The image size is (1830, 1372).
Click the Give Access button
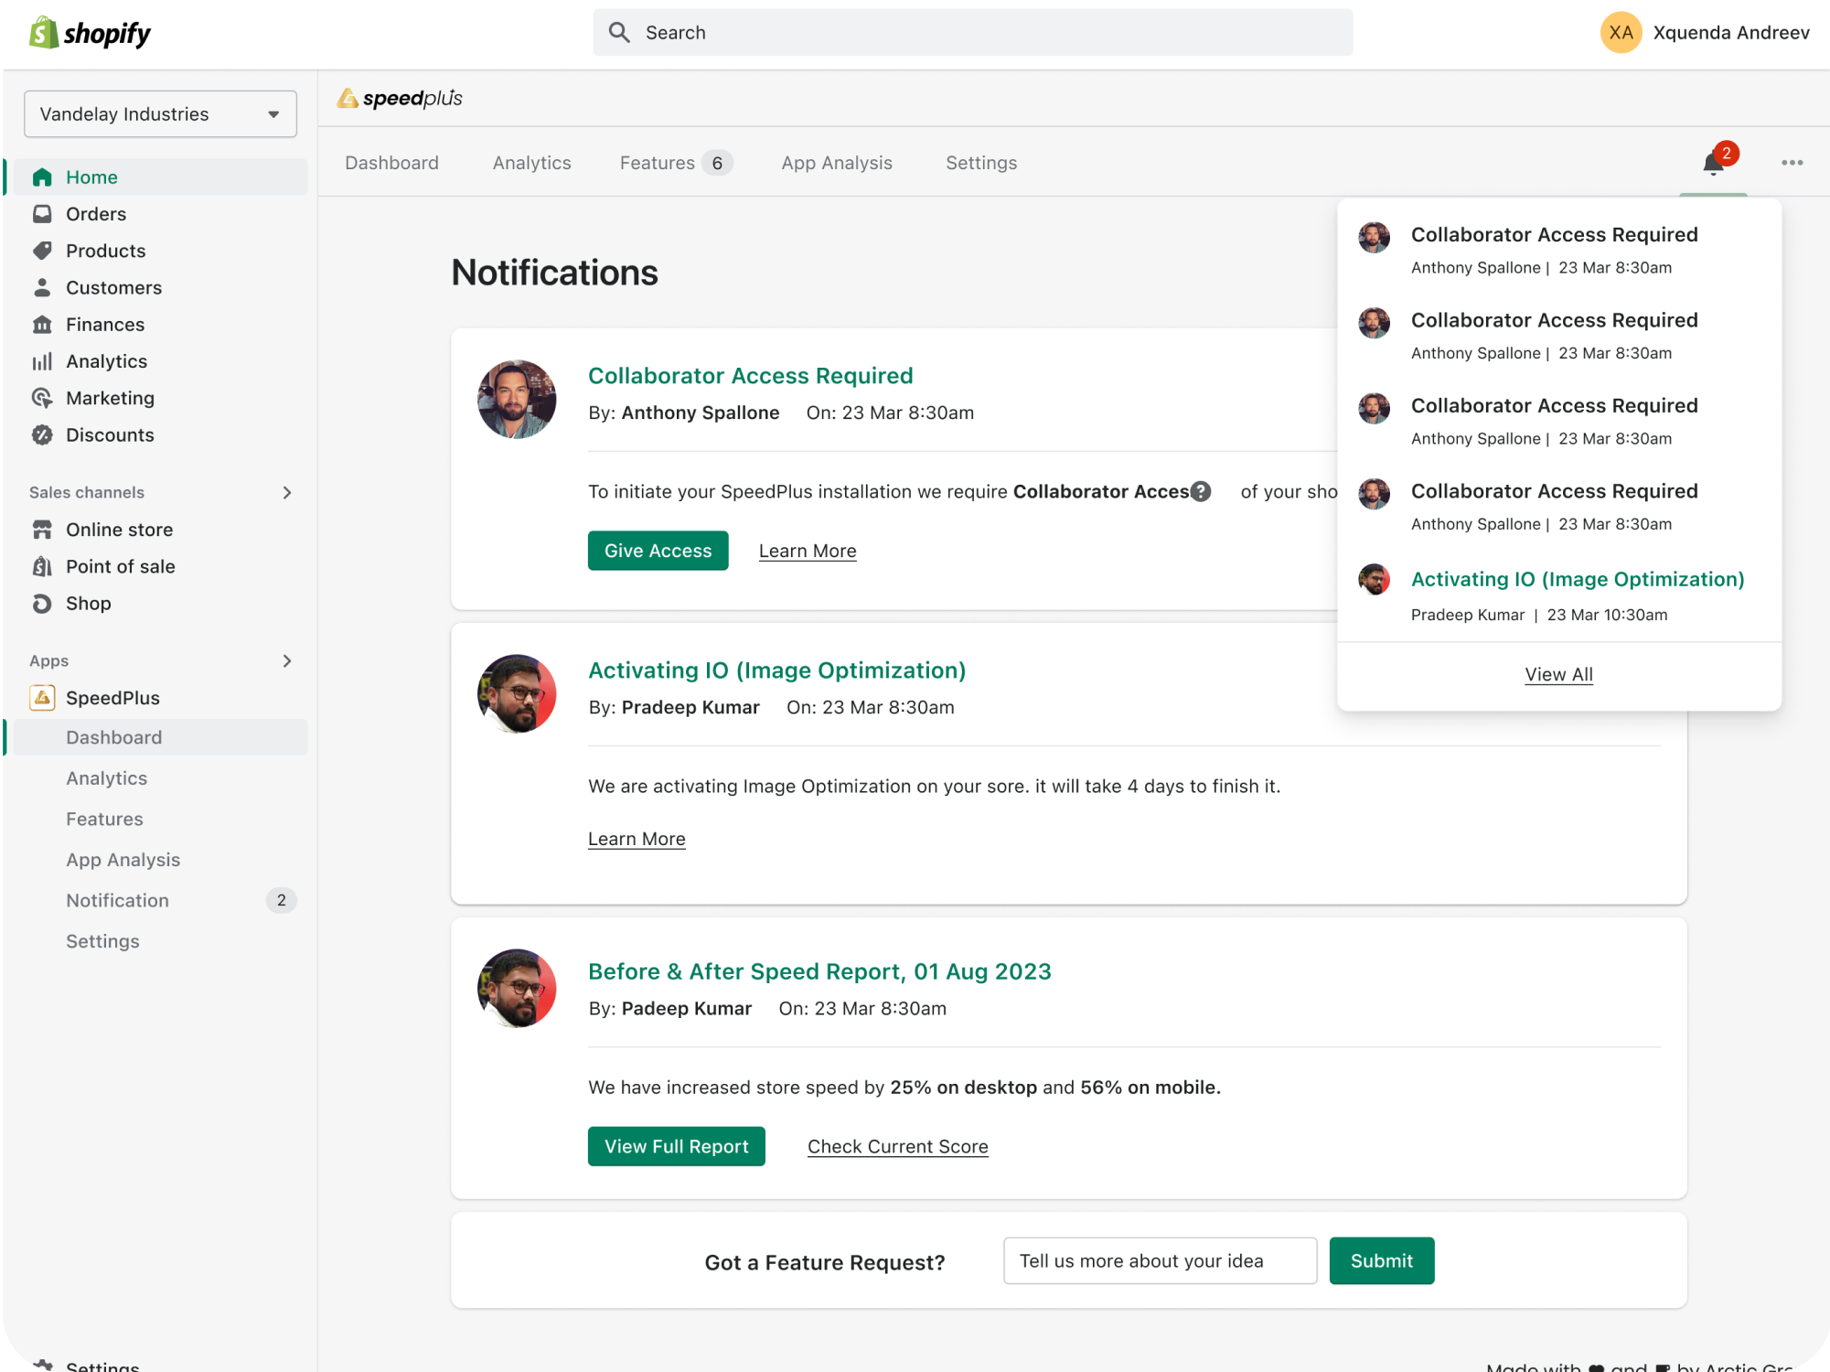(658, 551)
